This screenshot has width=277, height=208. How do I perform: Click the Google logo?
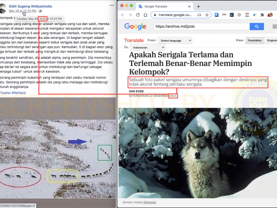click(x=135, y=27)
